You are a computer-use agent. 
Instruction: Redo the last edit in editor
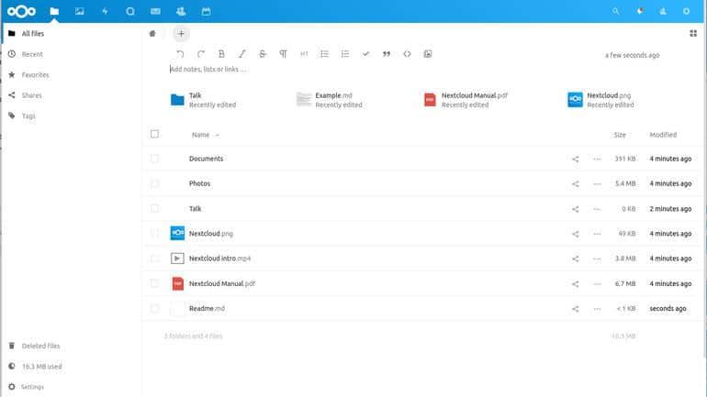coord(201,54)
